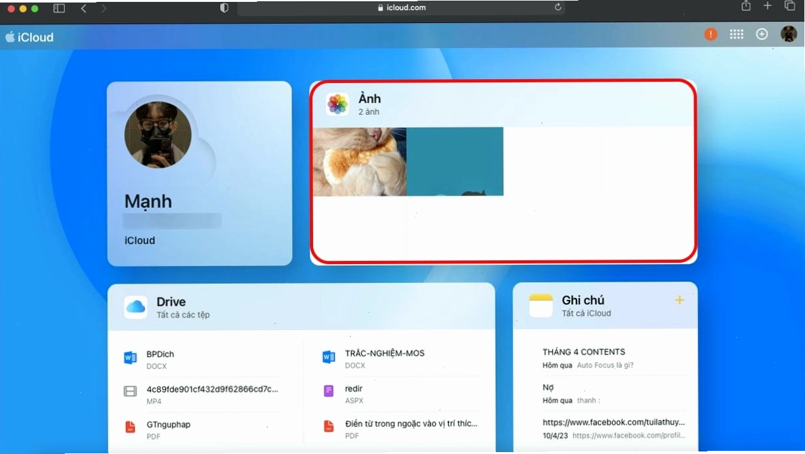Open the teal photo thumbnail
The height and width of the screenshot is (454, 805).
coord(455,162)
